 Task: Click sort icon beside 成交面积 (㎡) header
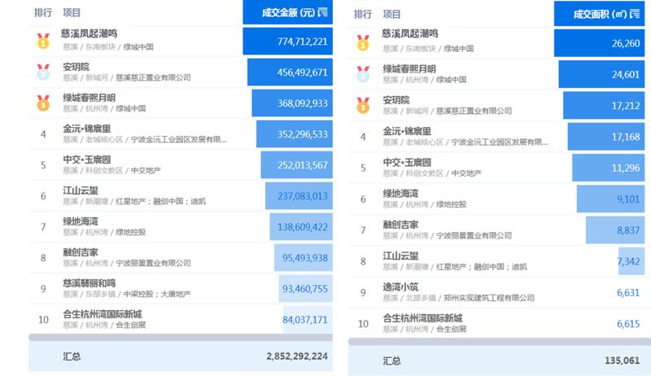point(640,13)
